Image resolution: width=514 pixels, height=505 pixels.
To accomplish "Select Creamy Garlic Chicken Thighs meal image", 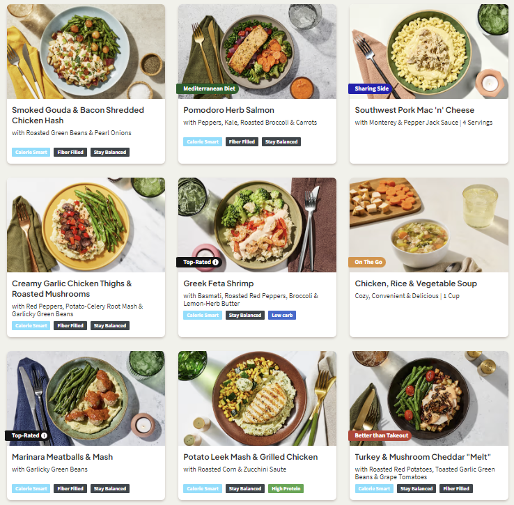I will (86, 225).
